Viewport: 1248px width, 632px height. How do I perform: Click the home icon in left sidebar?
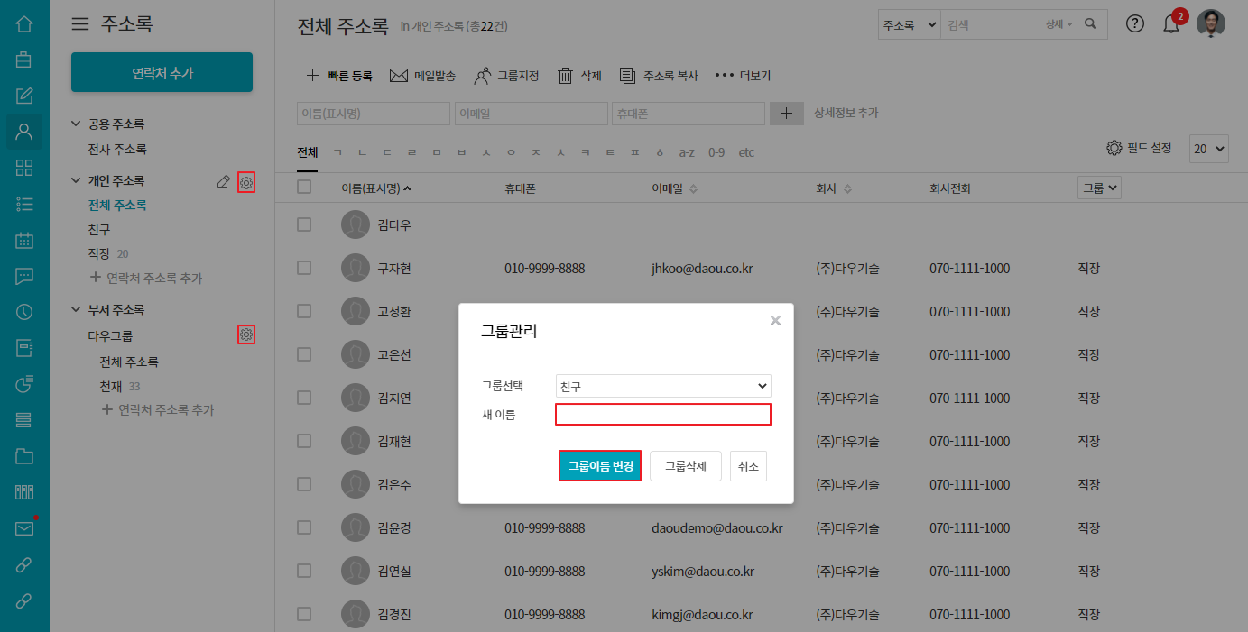(x=24, y=24)
